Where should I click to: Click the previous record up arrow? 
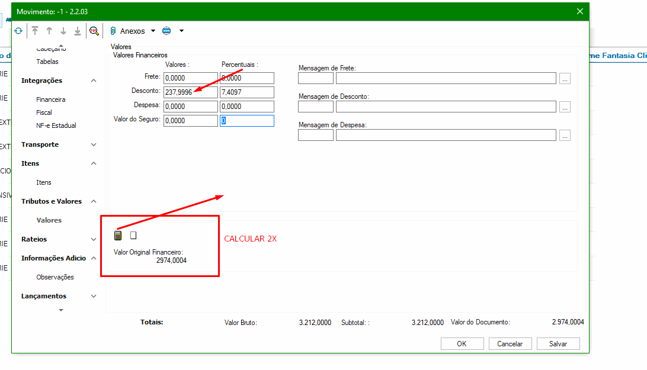click(49, 31)
